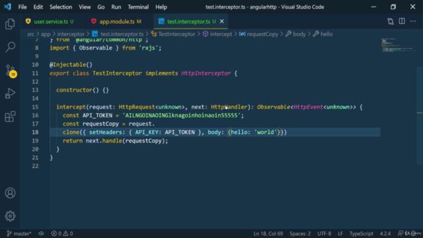
Task: Open the Search view in activity bar
Action: pos(10,47)
